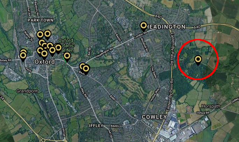Select the pin next to Headington label
This screenshot has width=239, height=142.
coord(143,26)
